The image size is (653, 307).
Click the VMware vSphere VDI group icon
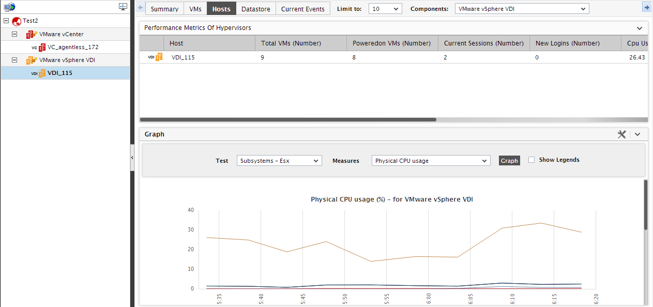(32, 60)
